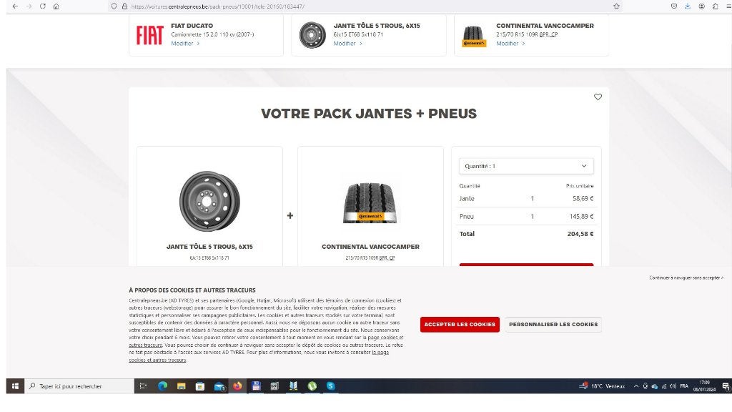Click Accepter les cookies button
Screen dimensions: 732x412
coord(460,324)
